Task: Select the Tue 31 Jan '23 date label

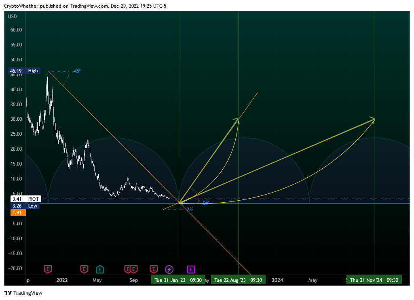Action: pyautogui.click(x=178, y=280)
